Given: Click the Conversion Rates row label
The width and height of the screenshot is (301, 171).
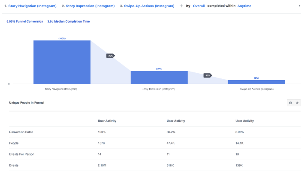Looking at the screenshot, I should click(x=21, y=132).
